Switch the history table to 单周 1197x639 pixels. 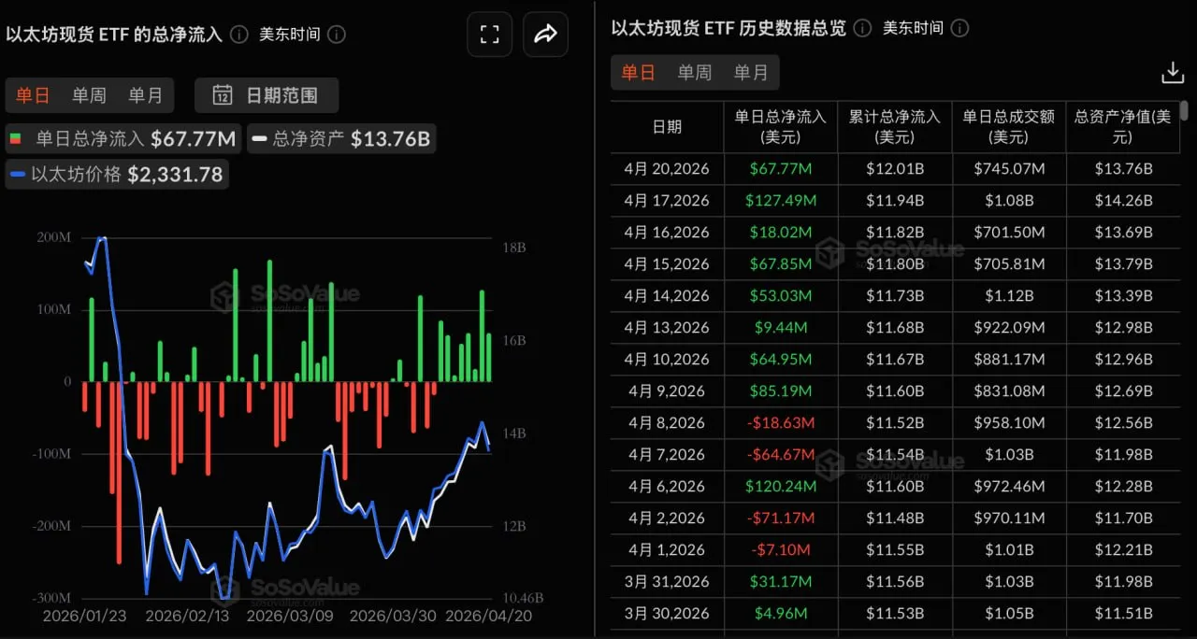click(695, 73)
